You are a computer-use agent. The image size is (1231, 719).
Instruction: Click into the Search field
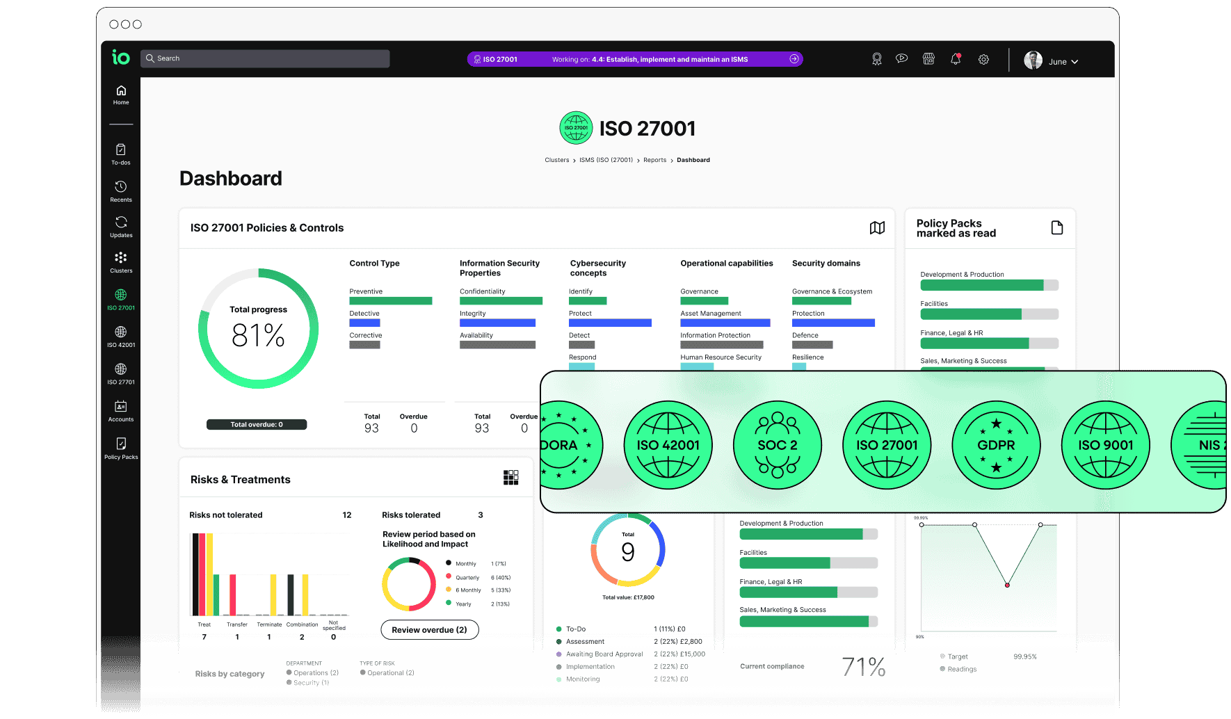click(265, 58)
